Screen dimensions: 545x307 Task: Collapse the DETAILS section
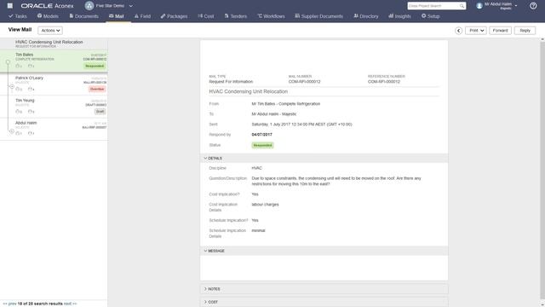205,159
